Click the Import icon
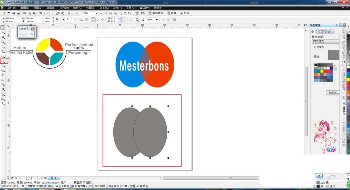 coord(58,13)
